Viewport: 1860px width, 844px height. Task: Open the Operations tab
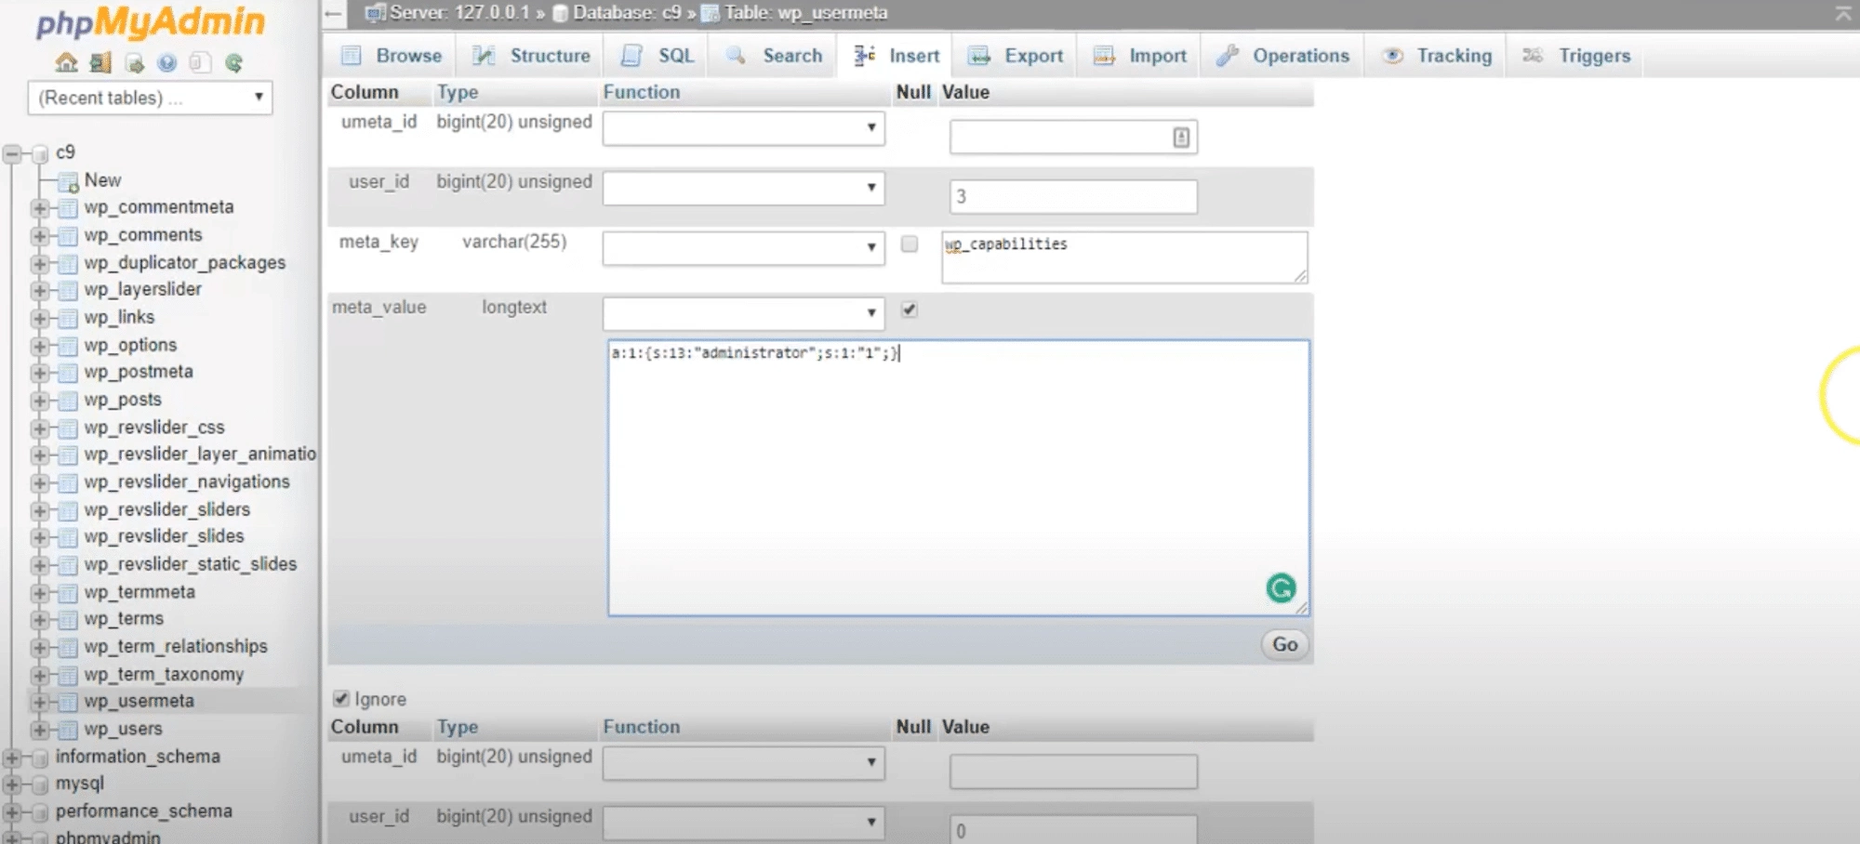tap(1296, 55)
